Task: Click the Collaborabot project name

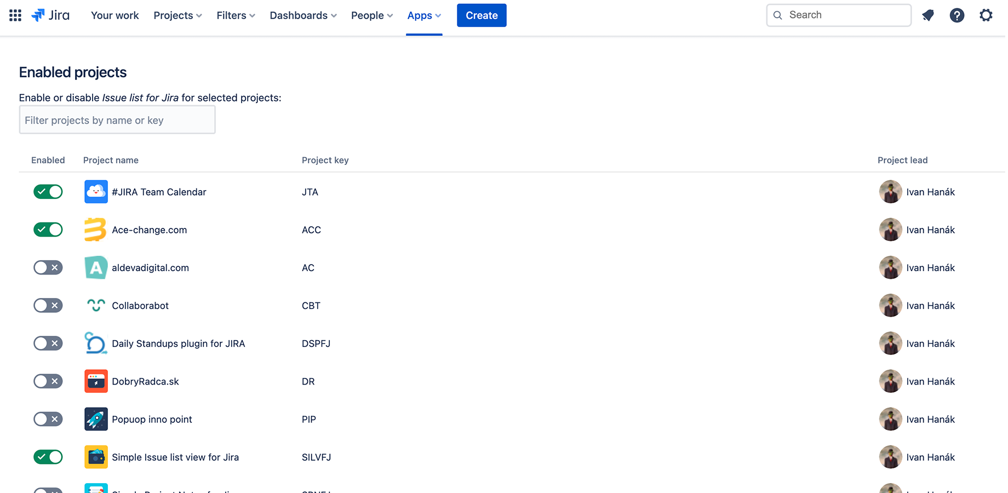Action: click(140, 305)
